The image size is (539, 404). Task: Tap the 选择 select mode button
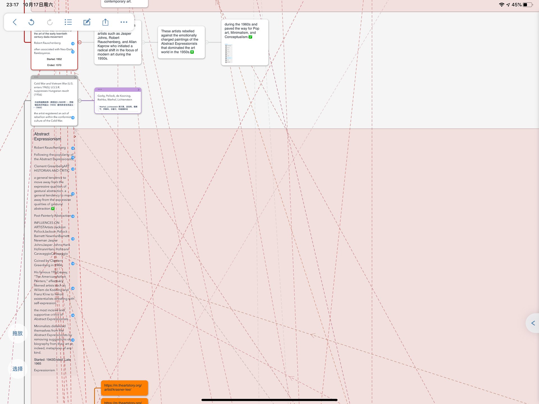tap(17, 369)
